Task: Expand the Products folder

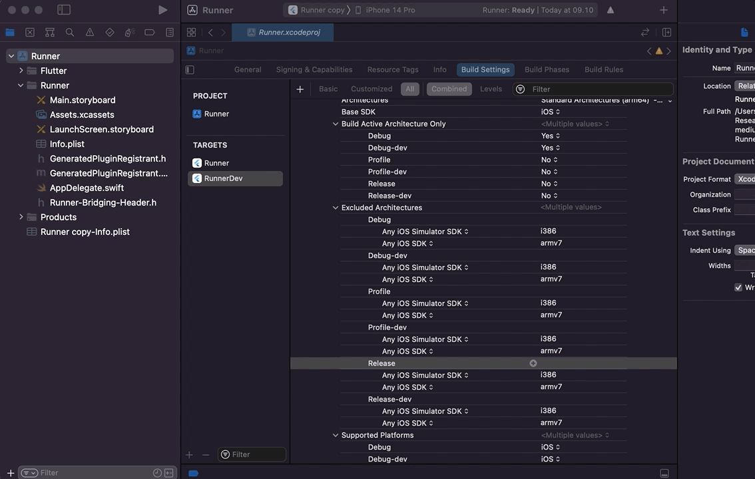Action: click(21, 217)
